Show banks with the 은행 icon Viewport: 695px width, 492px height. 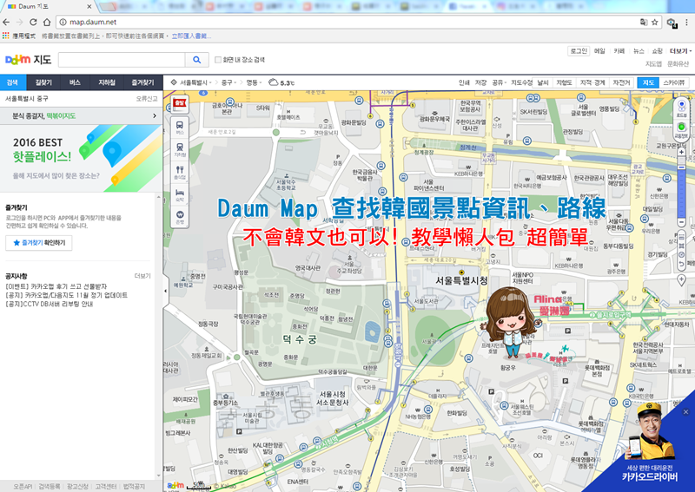[180, 217]
